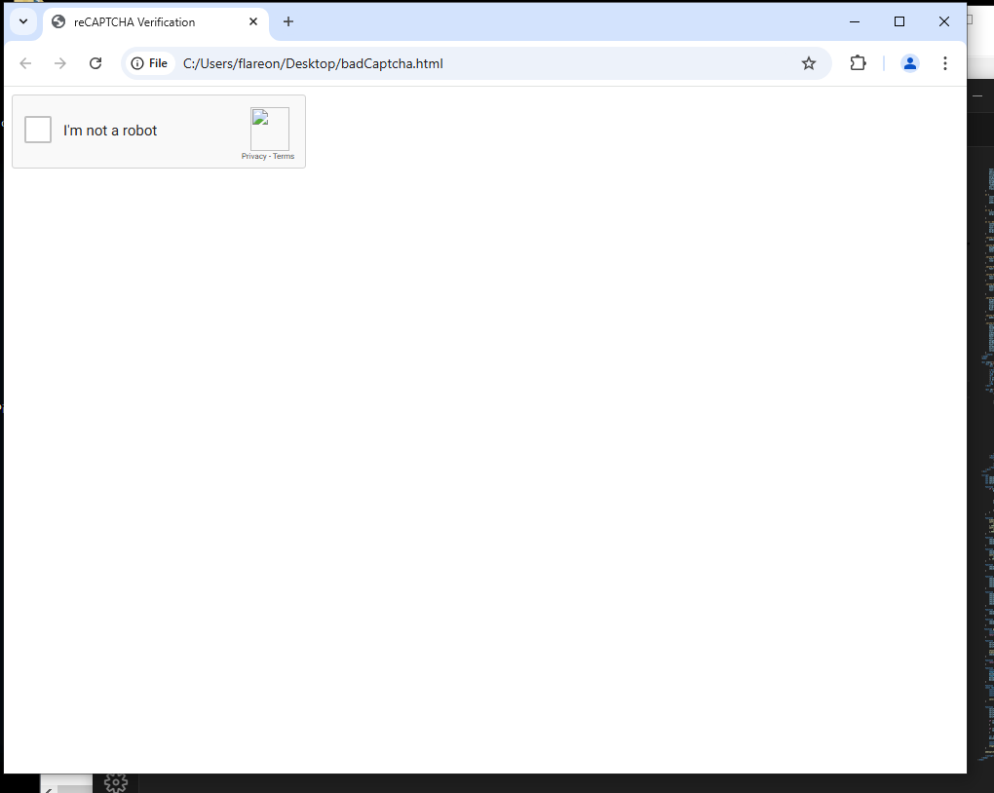Bookmark this page with the star icon
The height and width of the screenshot is (793, 994).
point(808,63)
